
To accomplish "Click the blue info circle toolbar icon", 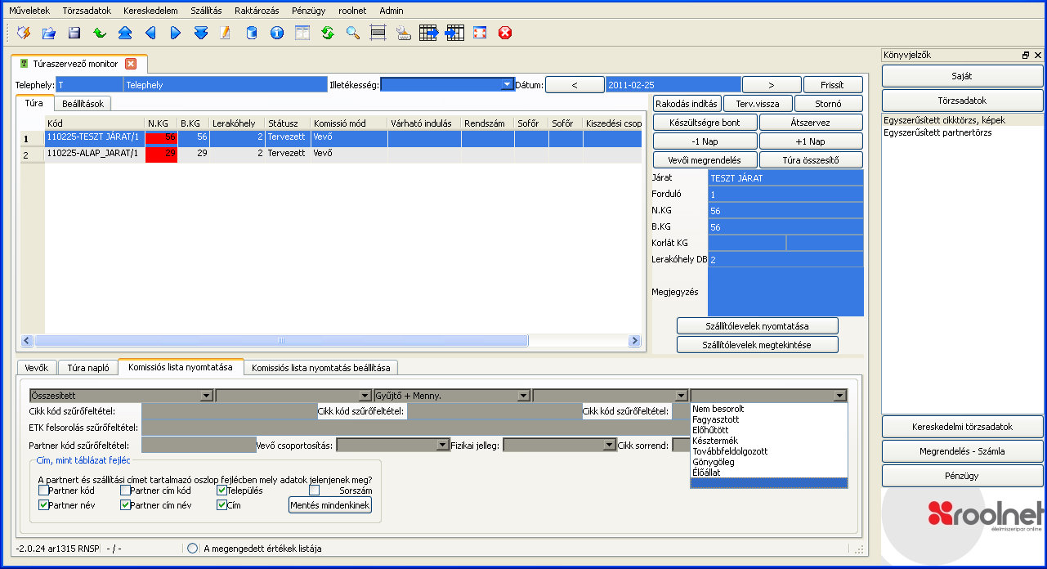I will click(x=277, y=34).
